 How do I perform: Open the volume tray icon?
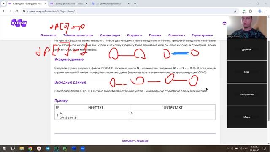[x=240, y=148]
